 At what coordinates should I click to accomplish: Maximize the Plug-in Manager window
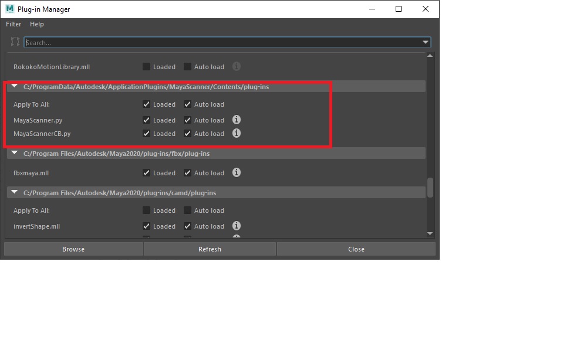[399, 9]
